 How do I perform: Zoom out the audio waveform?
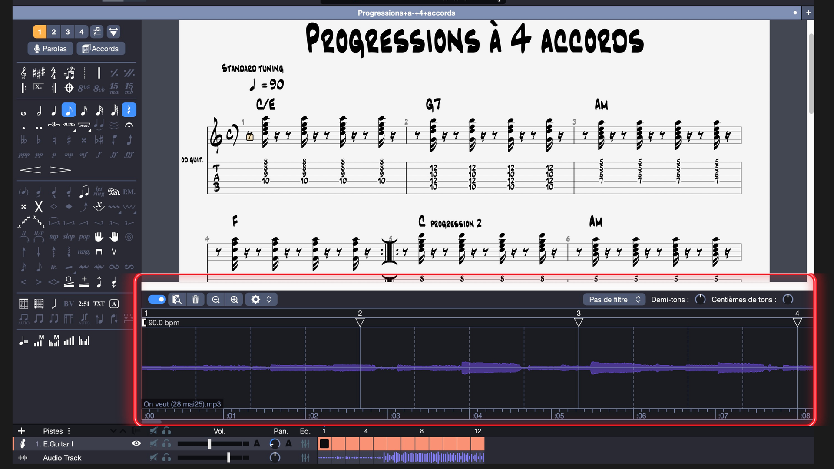tap(216, 300)
